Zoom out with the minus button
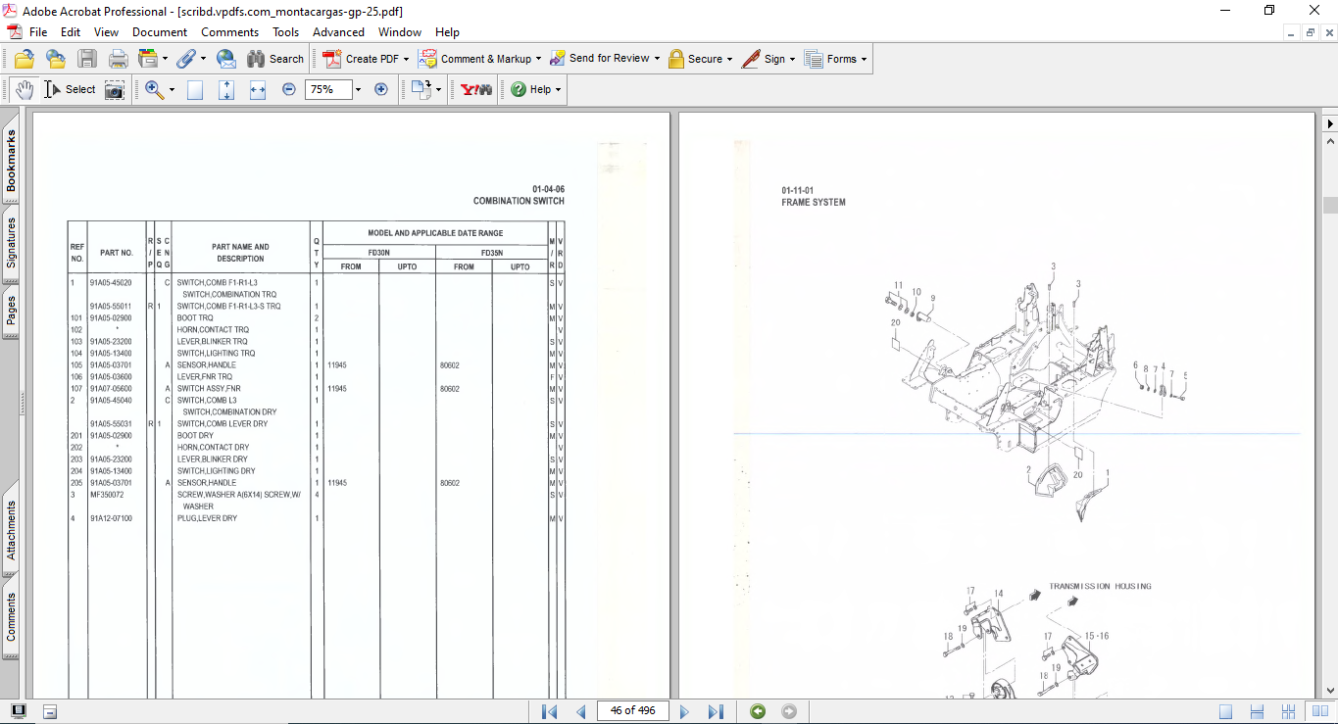 pyautogui.click(x=289, y=89)
